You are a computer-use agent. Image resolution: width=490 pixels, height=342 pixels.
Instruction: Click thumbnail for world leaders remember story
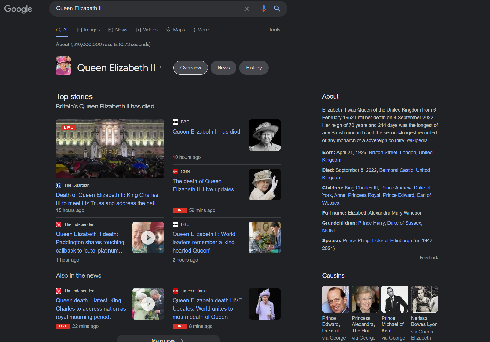click(x=265, y=237)
